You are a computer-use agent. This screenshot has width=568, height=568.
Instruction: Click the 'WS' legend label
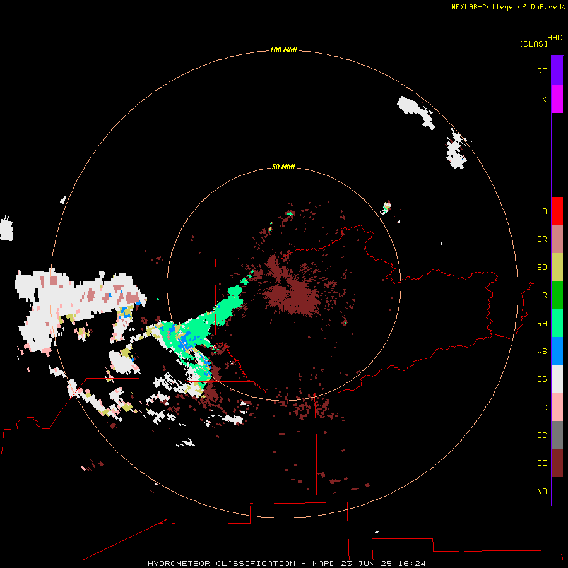pyautogui.click(x=542, y=352)
